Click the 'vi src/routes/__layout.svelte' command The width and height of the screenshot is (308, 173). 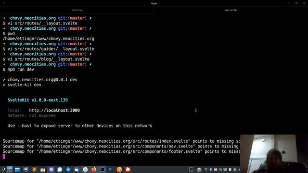42,23
